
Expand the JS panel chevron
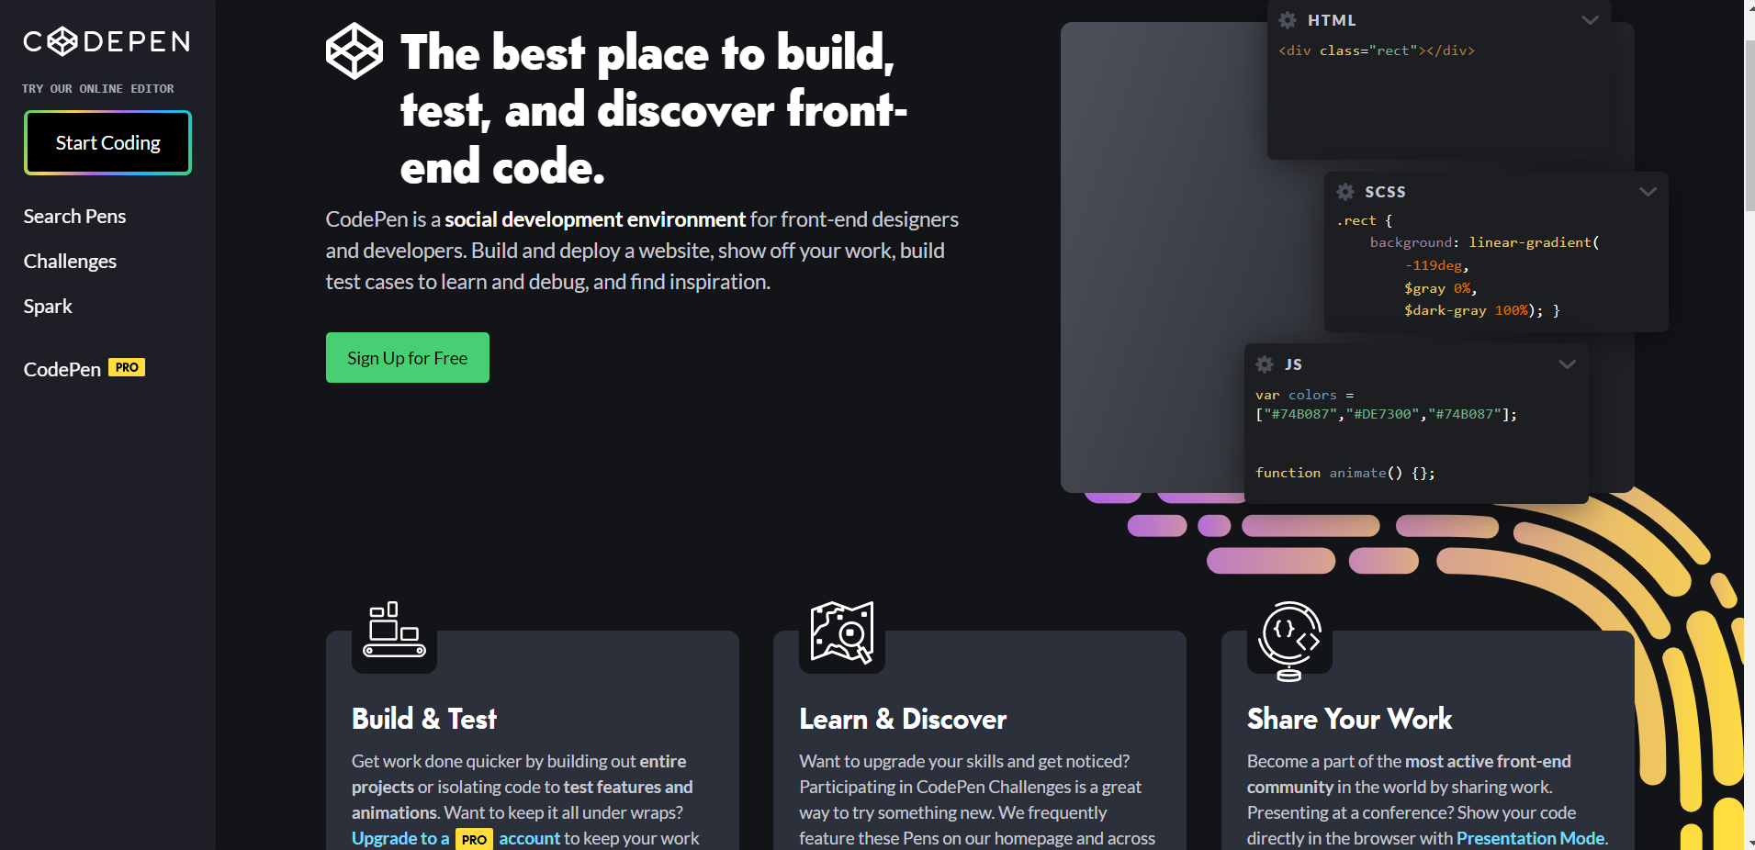1568,364
